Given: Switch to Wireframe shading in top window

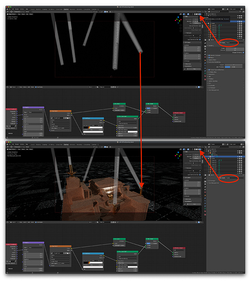Looking at the screenshot, I should 195,14.
